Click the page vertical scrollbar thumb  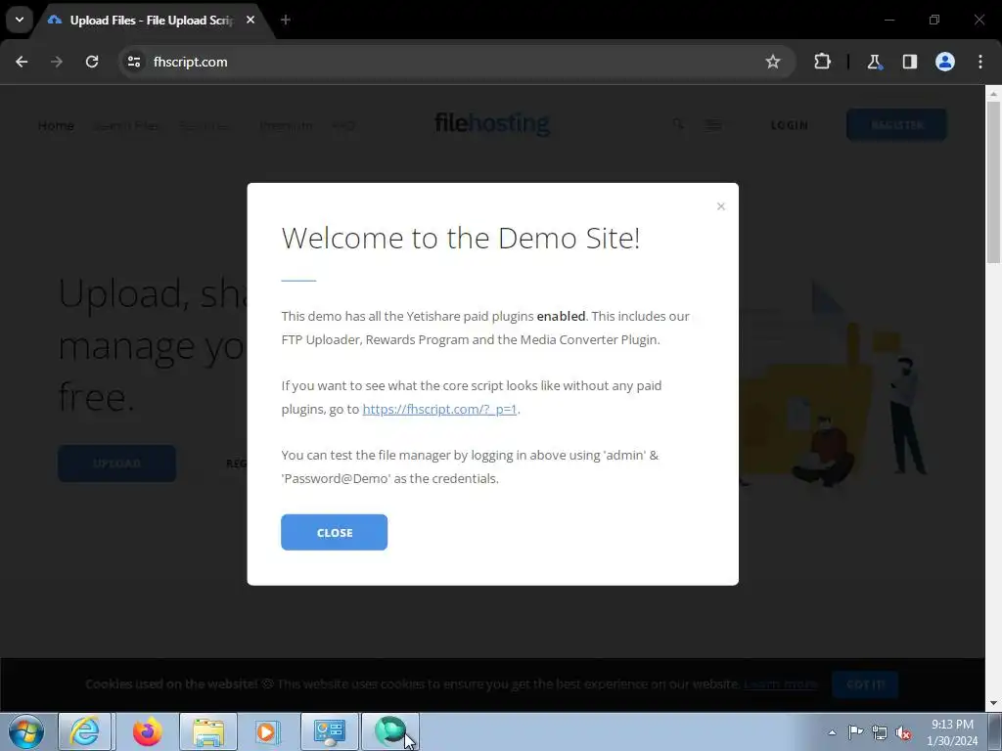click(x=993, y=182)
